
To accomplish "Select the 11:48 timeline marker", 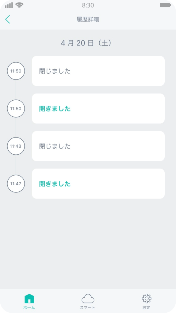I will pyautogui.click(x=16, y=146).
